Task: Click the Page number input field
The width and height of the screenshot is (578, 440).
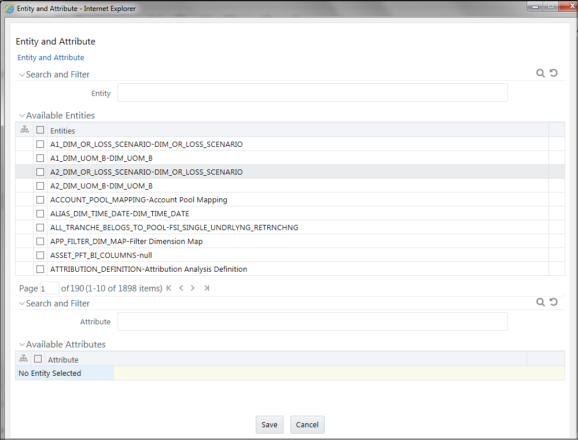Action: tap(49, 287)
